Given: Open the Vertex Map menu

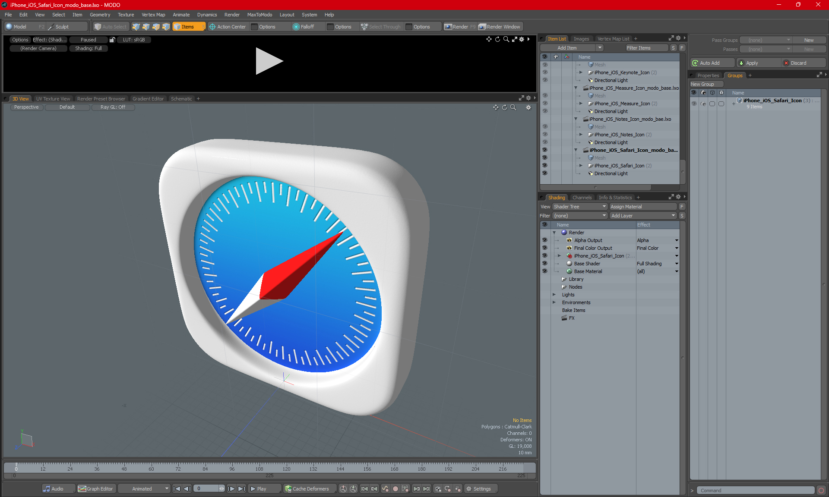Looking at the screenshot, I should pos(153,15).
